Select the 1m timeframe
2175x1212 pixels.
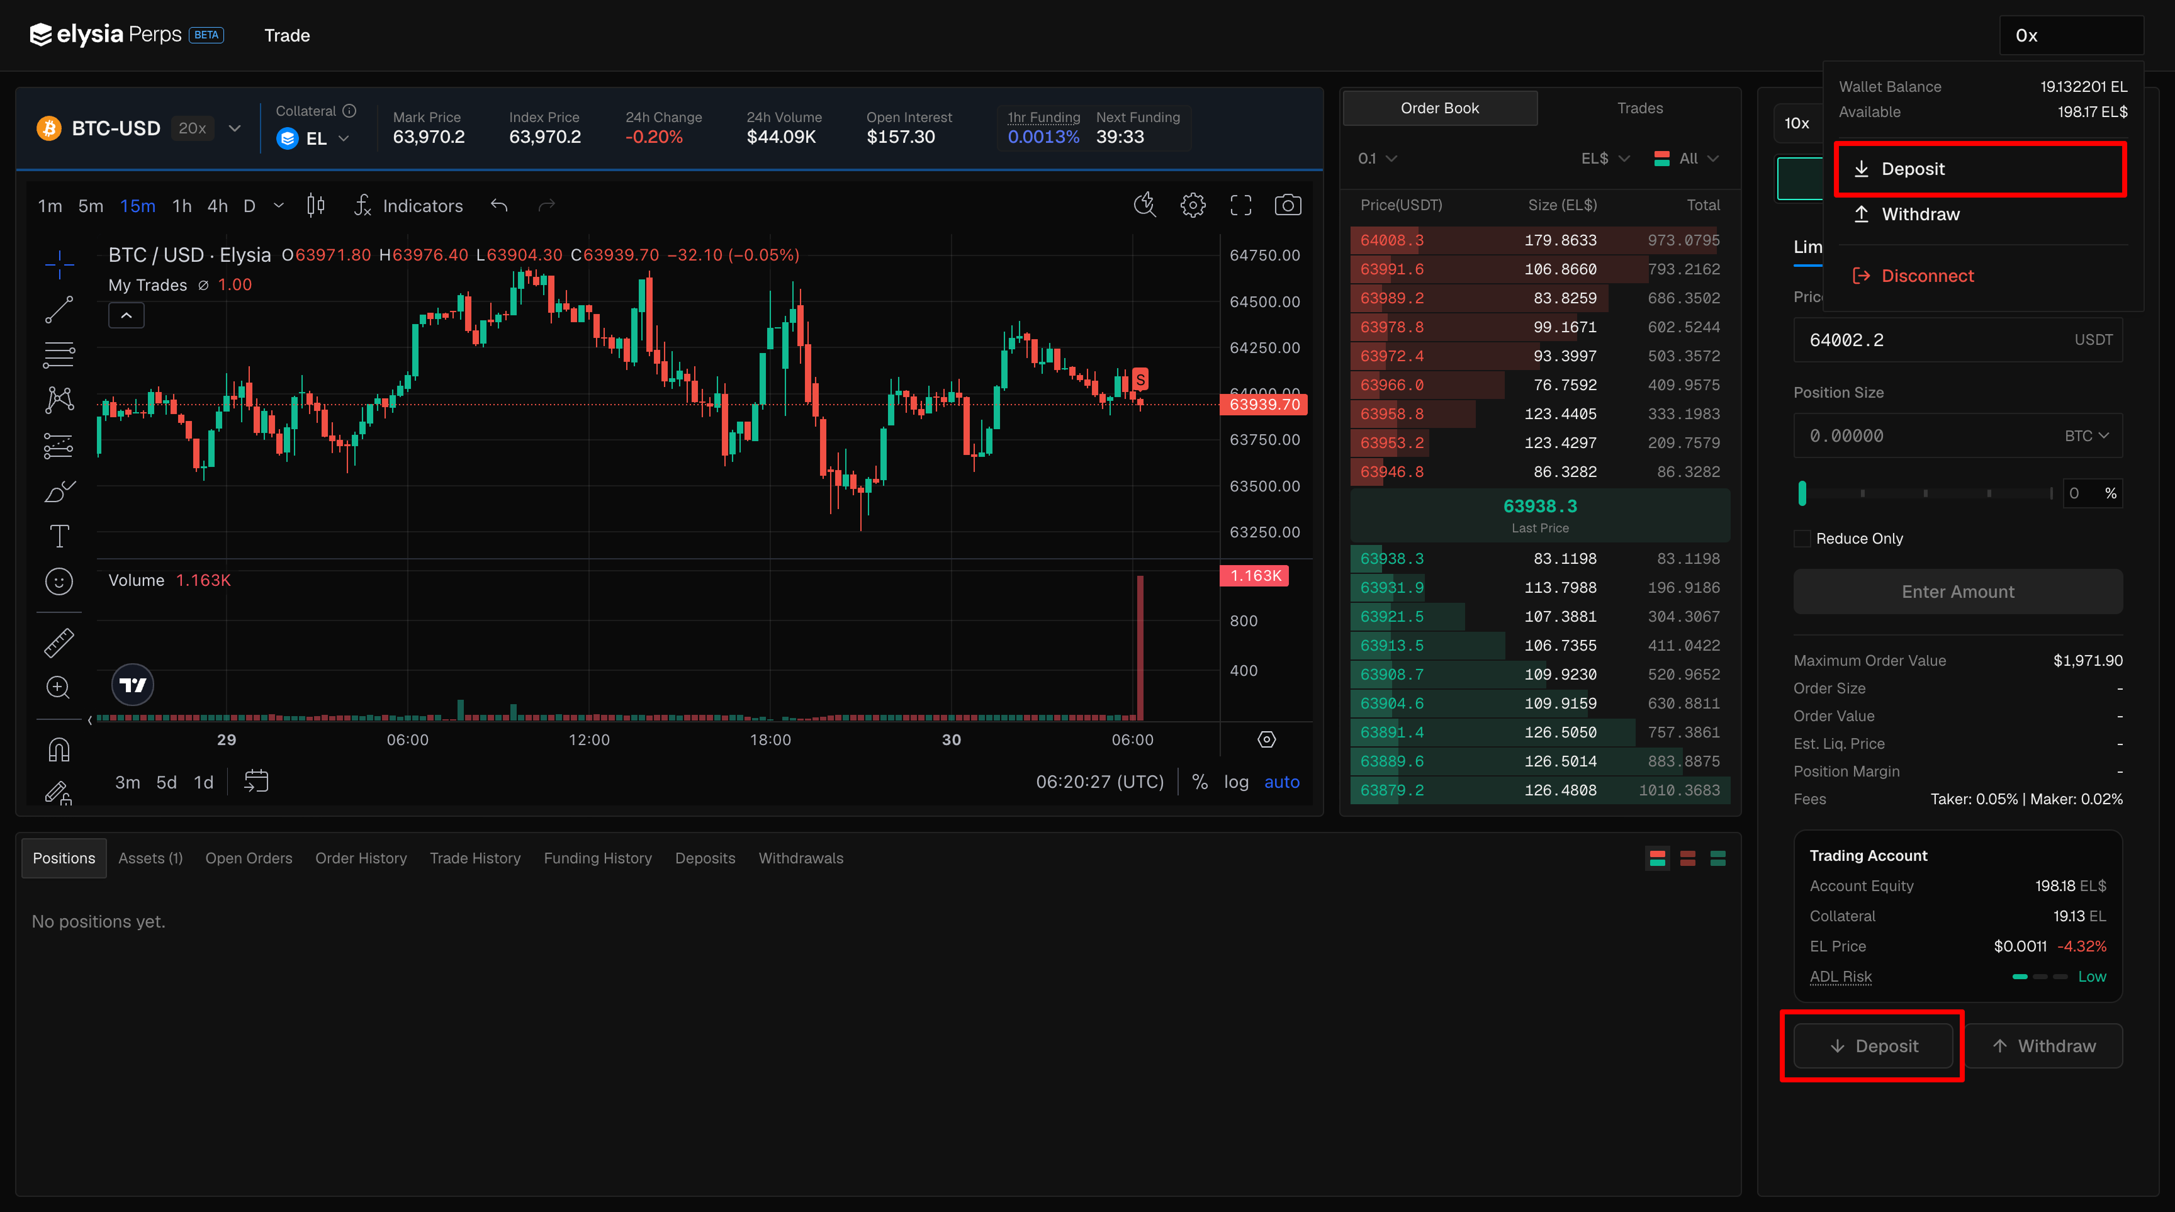coord(50,206)
